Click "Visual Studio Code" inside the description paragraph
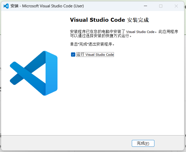This screenshot has width=186, height=152. point(140,32)
